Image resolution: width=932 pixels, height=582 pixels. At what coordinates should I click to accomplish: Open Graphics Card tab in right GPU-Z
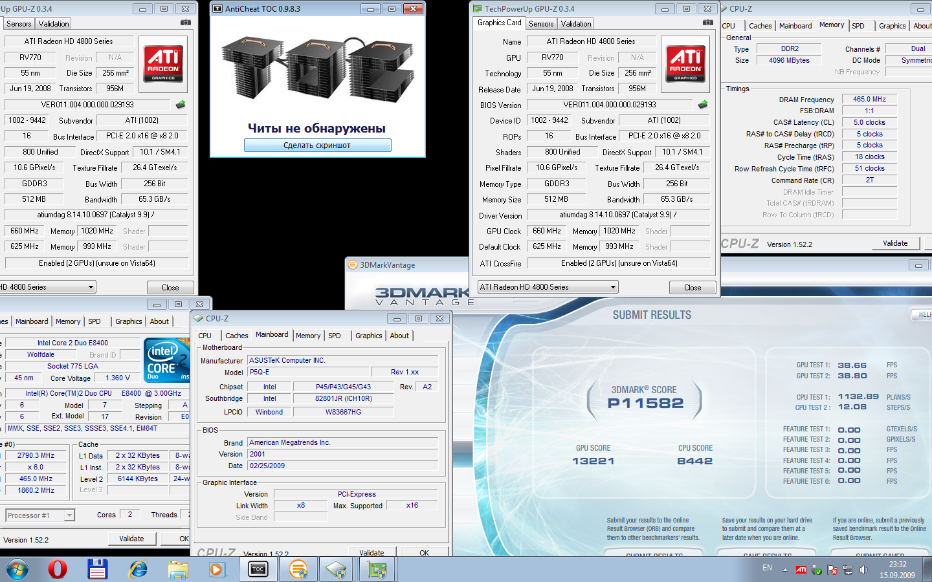click(x=499, y=23)
